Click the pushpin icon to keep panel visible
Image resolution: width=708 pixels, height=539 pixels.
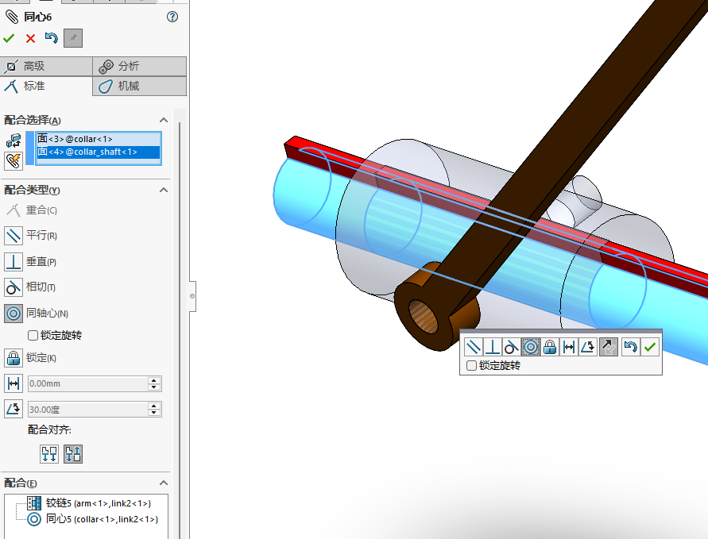(x=73, y=38)
